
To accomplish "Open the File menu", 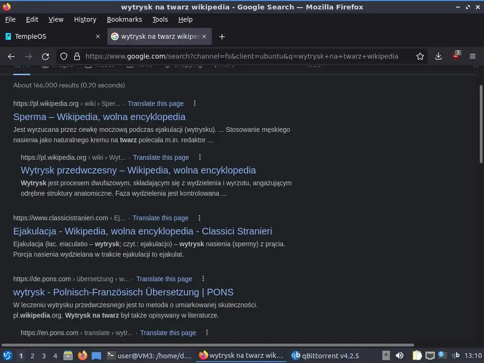I will click(10, 19).
